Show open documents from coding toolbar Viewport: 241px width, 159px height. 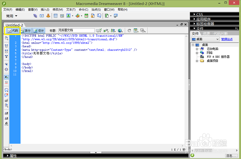(6, 38)
